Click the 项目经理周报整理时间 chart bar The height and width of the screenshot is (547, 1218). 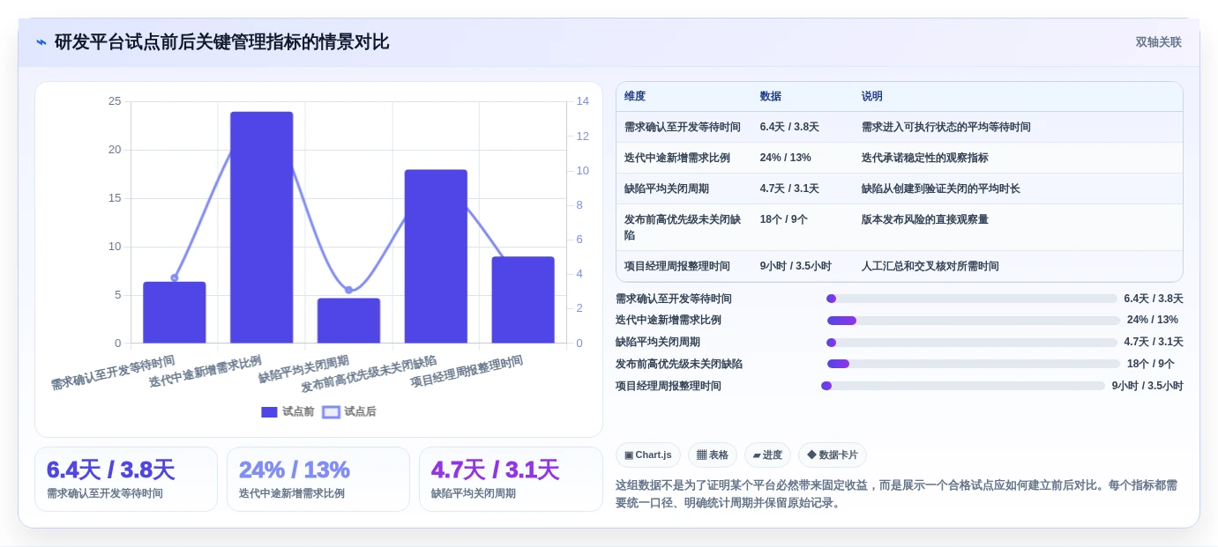523,299
